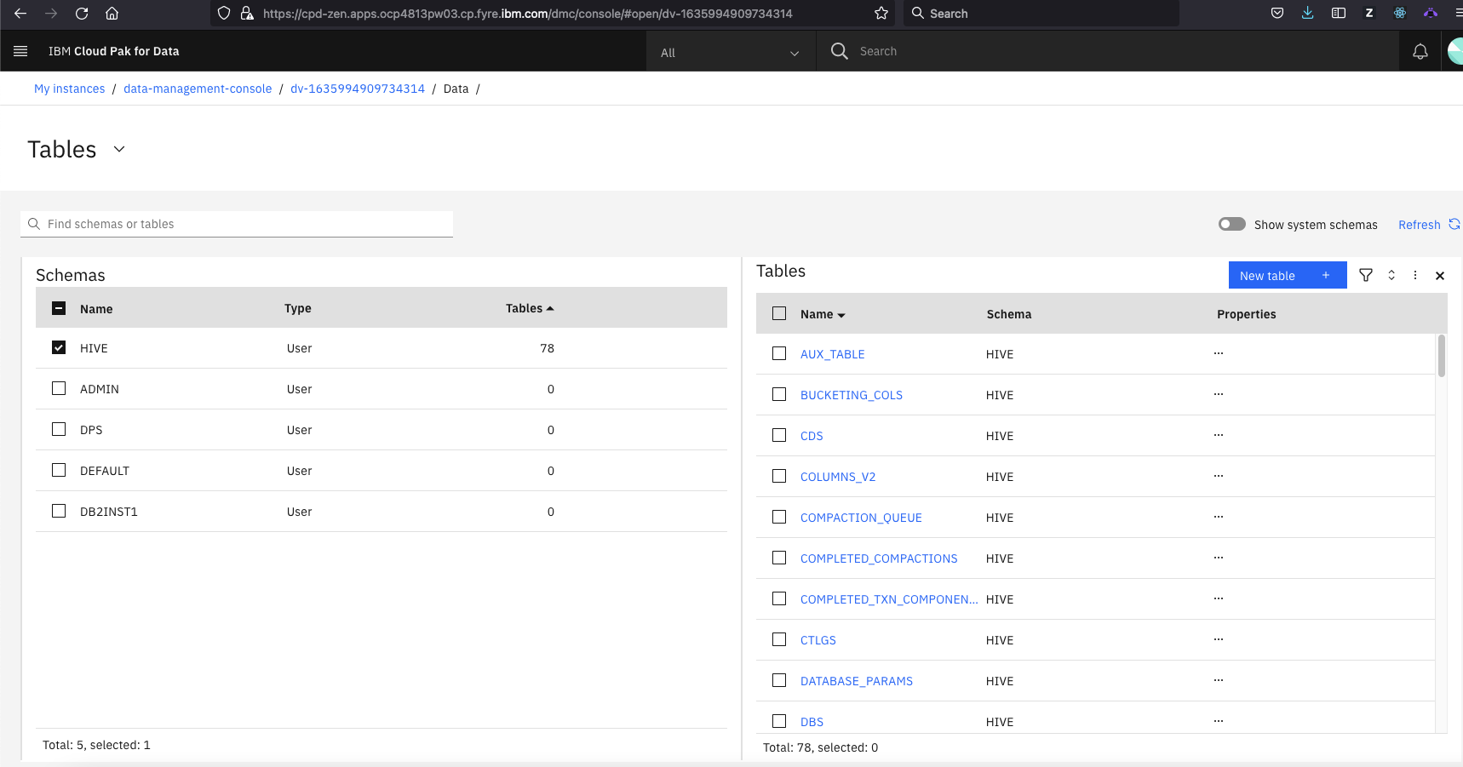
Task: Open properties ellipsis for COMPLETED_COMPACTIONS
Action: point(1219,558)
